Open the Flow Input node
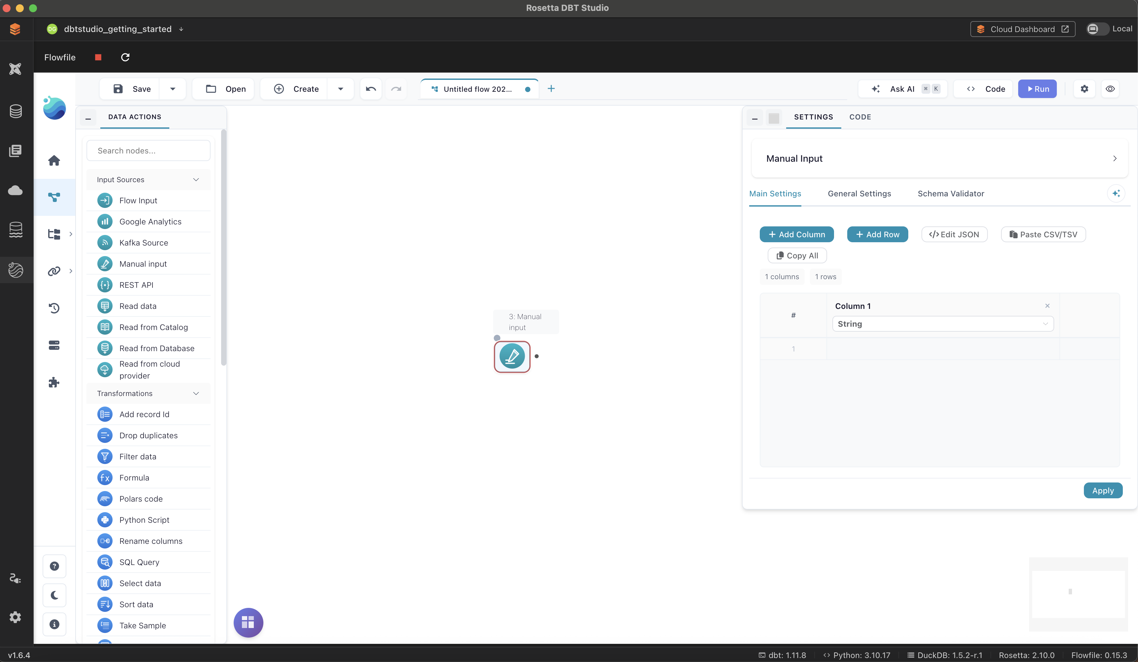 coord(149,200)
